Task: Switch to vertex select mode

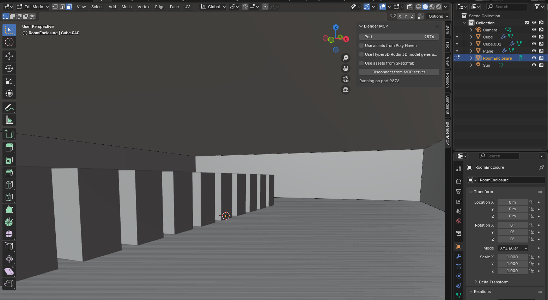Action: tap(55, 7)
